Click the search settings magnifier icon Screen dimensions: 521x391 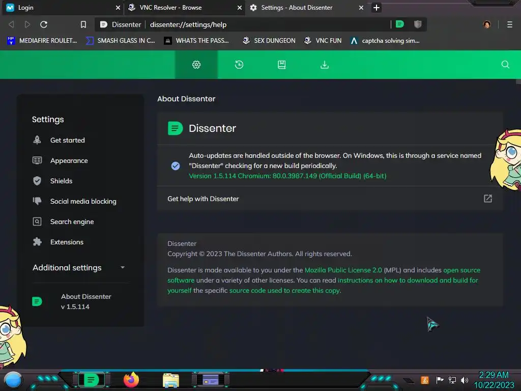(x=505, y=65)
